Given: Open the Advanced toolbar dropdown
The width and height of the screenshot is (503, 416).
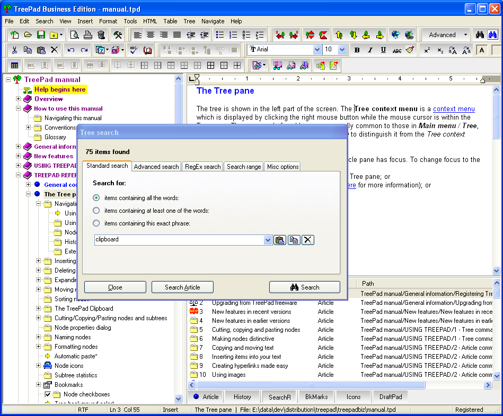Looking at the screenshot, I should [x=465, y=34].
